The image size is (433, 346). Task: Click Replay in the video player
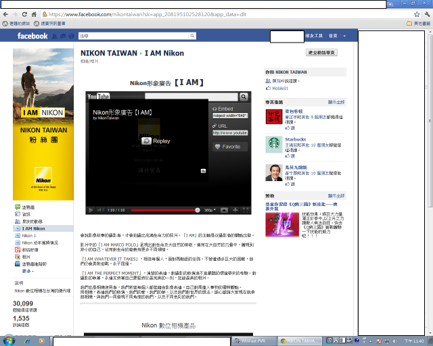tap(156, 141)
